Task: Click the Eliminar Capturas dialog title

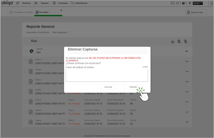Action: 83,49
